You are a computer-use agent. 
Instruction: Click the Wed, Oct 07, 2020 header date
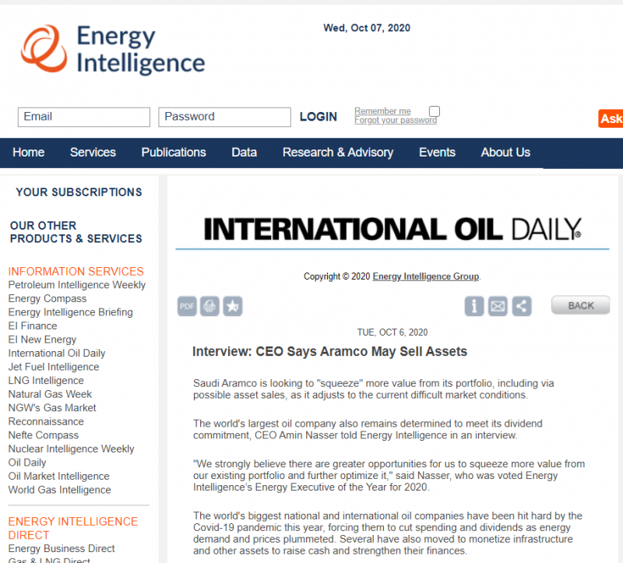pyautogui.click(x=367, y=28)
